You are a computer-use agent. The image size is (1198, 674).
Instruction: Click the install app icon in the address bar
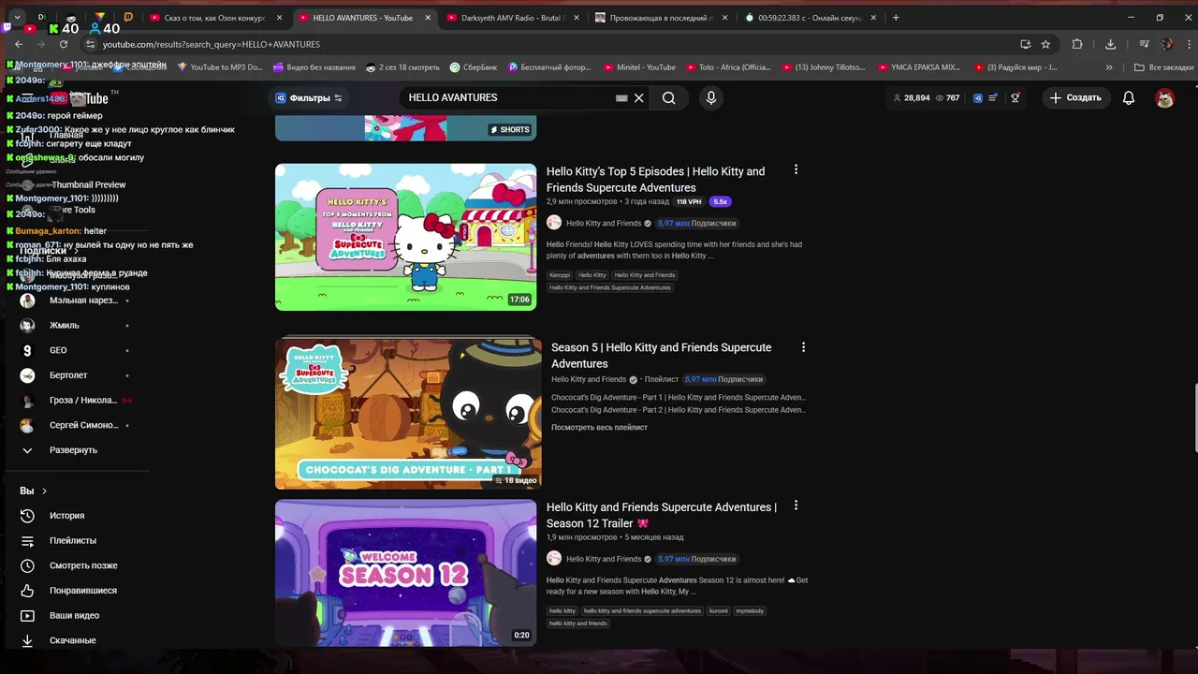[1025, 44]
